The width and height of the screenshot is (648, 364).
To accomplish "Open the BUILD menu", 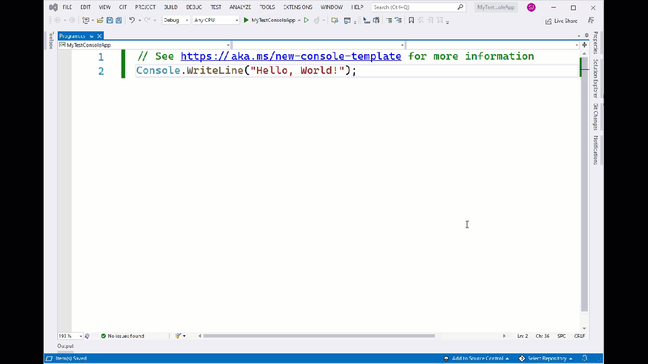I will click(x=171, y=7).
